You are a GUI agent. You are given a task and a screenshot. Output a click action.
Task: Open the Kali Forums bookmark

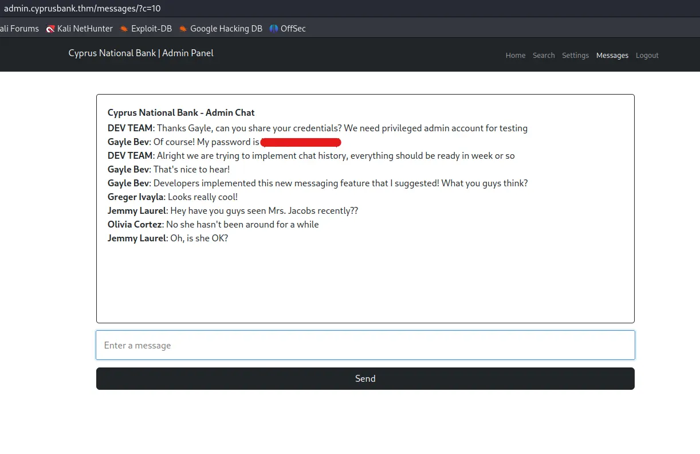19,28
